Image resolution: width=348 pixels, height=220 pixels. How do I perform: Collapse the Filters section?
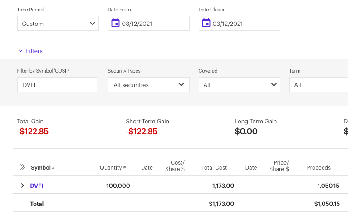[30, 51]
